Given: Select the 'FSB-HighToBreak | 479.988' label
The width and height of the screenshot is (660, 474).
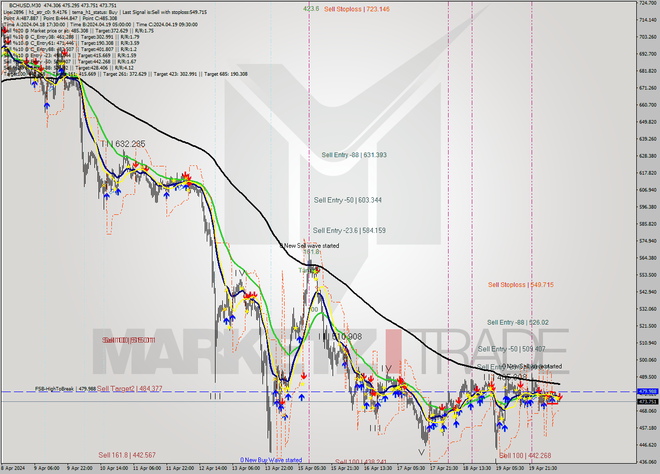Looking at the screenshot, I should click(x=65, y=388).
